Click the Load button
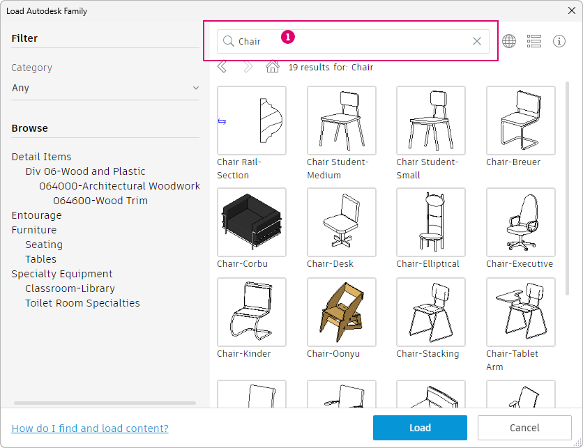This screenshot has width=583, height=448. (x=420, y=428)
